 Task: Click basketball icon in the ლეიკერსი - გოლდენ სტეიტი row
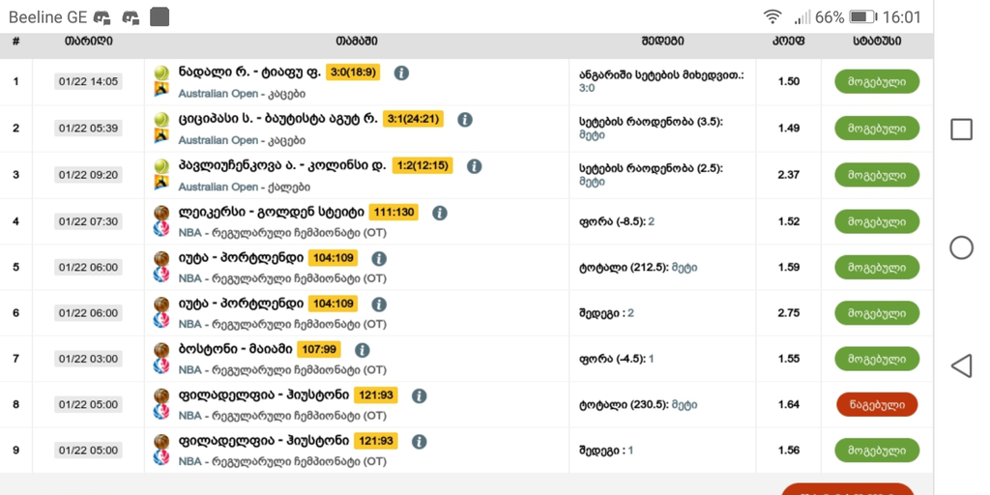point(161,213)
